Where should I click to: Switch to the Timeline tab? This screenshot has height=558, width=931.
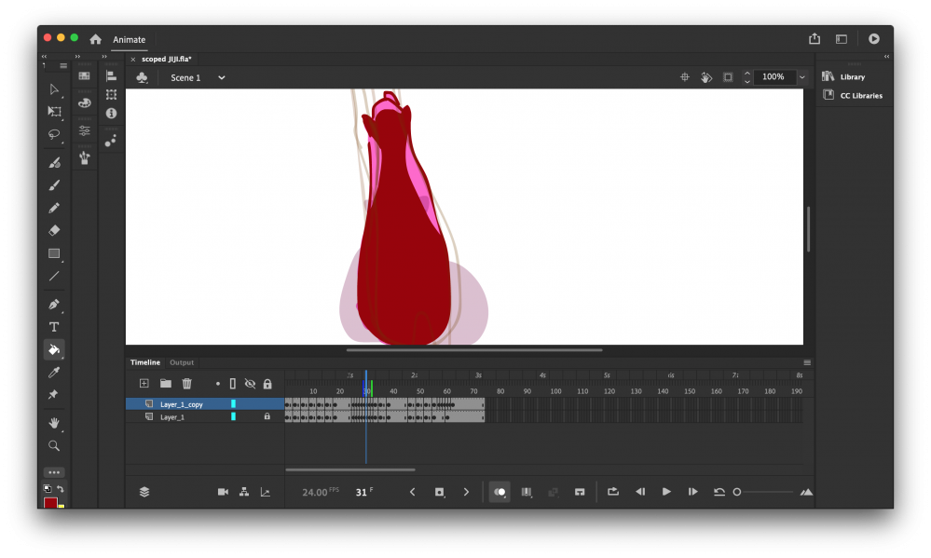click(144, 362)
